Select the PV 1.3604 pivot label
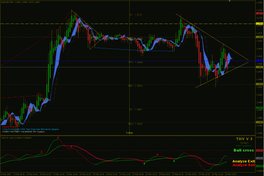 [136, 62]
